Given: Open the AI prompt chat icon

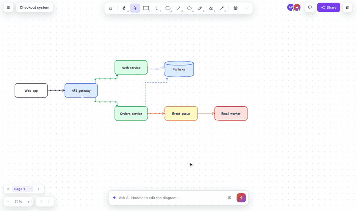Looking at the screenshot, I should (230, 198).
